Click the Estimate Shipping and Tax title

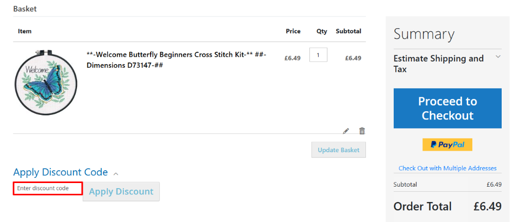point(438,64)
